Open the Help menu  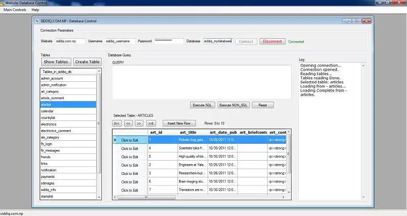[x=35, y=10]
